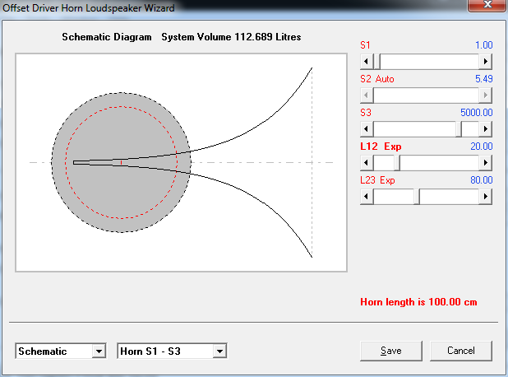The image size is (508, 377).
Task: Click the System Volume 112.689 Litres text
Action: 231,37
